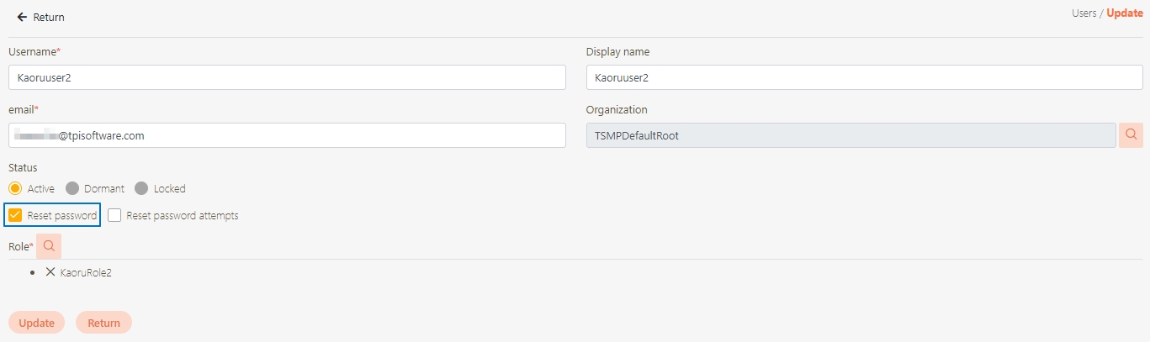Image resolution: width=1150 pixels, height=342 pixels.
Task: Open the Organization search magnifier icon
Action: (1131, 134)
